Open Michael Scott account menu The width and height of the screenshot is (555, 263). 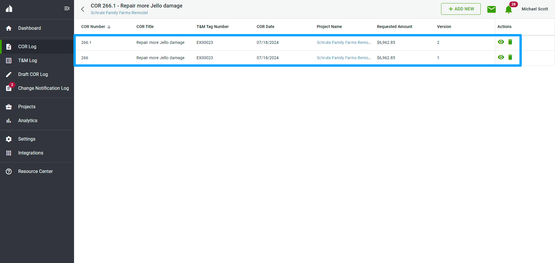point(534,9)
